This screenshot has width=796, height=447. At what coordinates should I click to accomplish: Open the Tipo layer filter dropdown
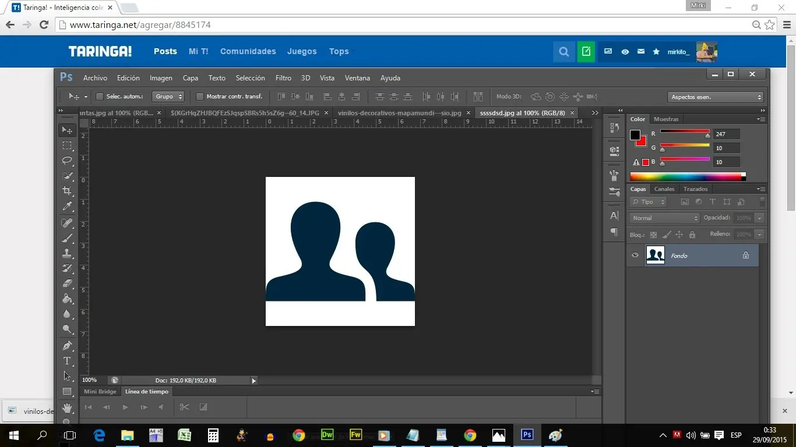[648, 202]
